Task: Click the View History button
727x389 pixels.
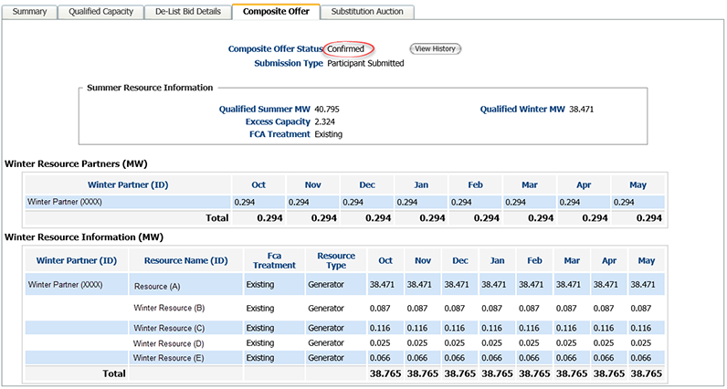Action: [435, 48]
